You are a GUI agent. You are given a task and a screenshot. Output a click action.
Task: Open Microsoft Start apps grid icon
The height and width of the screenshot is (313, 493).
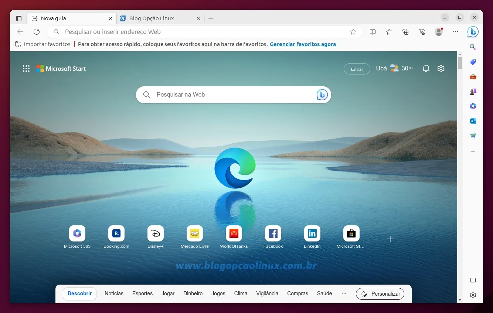[26, 69]
